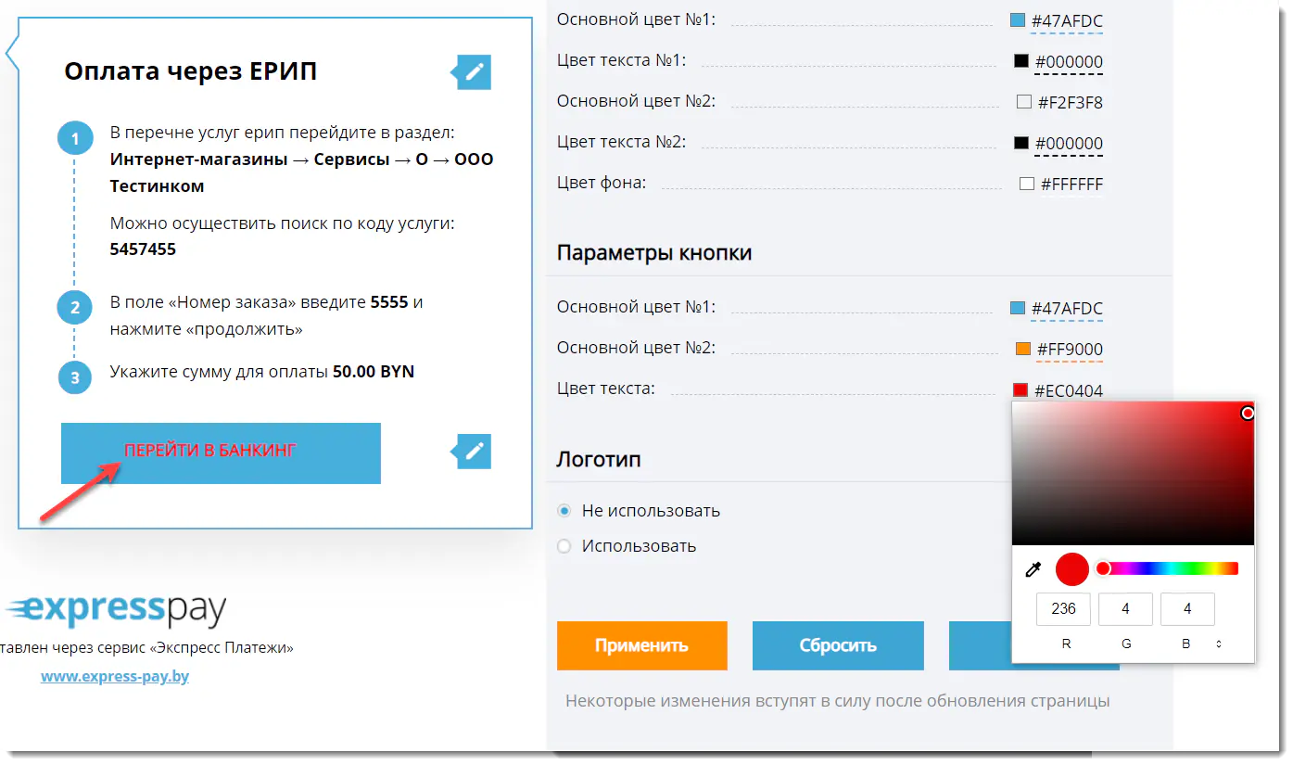
Task: Click the G value input field
Action: click(1125, 609)
